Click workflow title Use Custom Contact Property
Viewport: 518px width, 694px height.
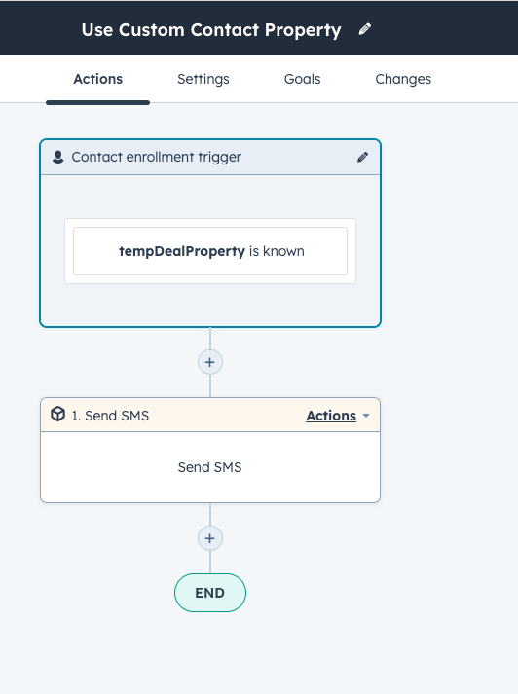pyautogui.click(x=211, y=30)
